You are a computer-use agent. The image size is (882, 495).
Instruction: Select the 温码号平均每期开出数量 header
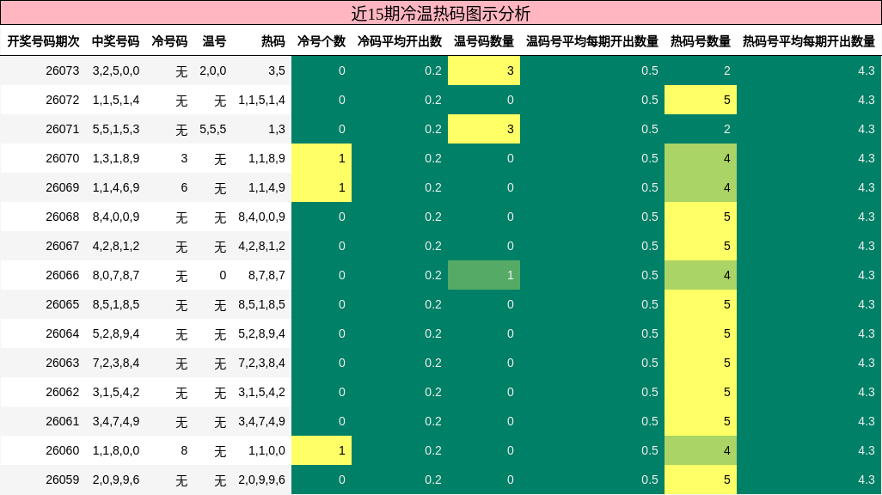593,39
